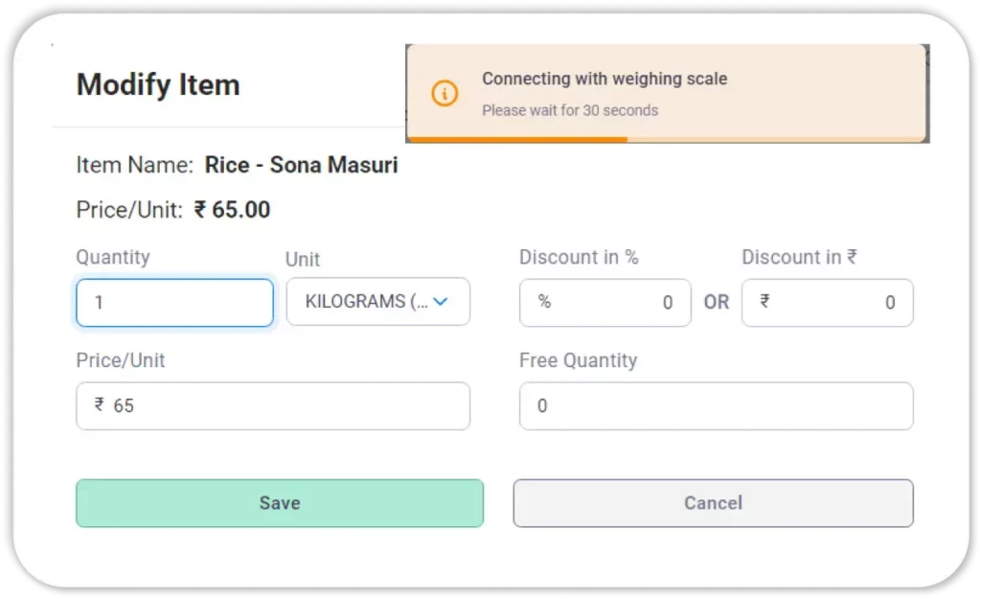Click the bold ₹ 65.00 price text
Viewport: 981px width, 599px height.
pyautogui.click(x=232, y=209)
